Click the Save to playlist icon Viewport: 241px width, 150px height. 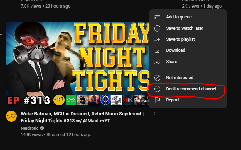click(x=157, y=39)
